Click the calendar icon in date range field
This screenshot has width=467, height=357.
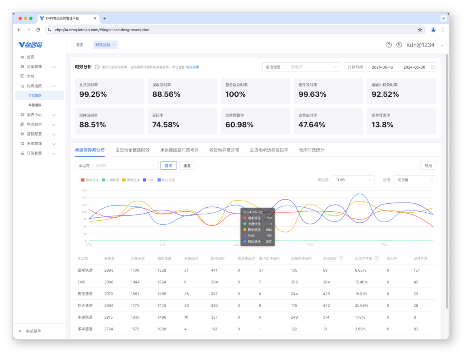(433, 67)
